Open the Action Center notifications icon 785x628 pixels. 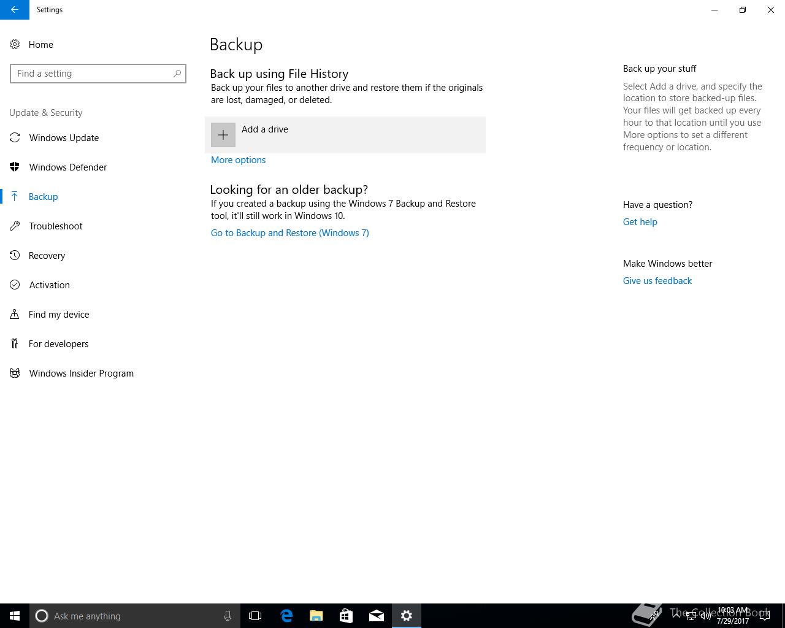(x=765, y=616)
